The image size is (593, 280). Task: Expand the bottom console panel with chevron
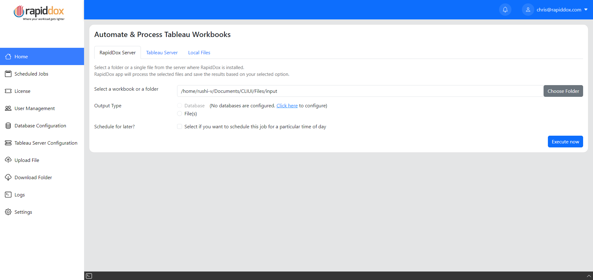(x=589, y=276)
